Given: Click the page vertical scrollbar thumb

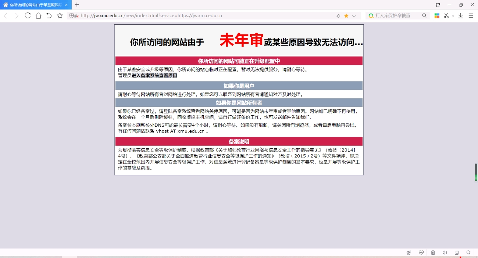Looking at the screenshot, I should click(476, 172).
